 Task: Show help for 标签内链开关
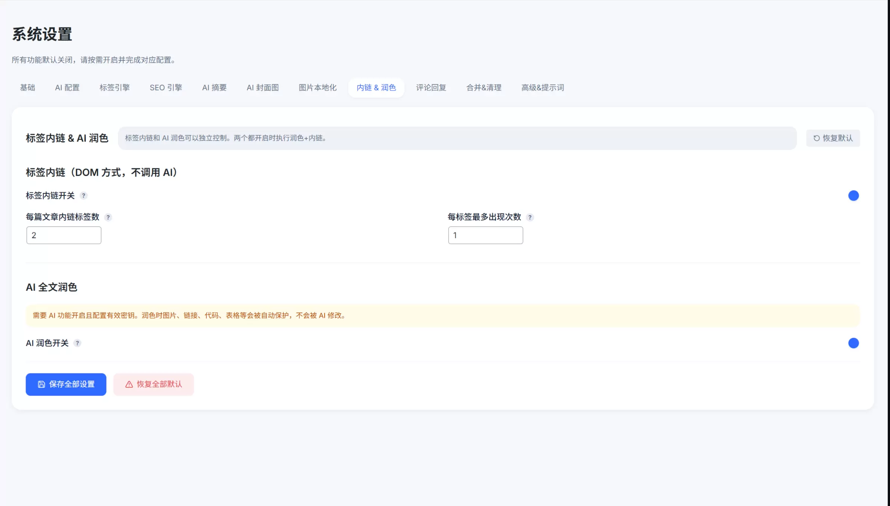click(83, 195)
